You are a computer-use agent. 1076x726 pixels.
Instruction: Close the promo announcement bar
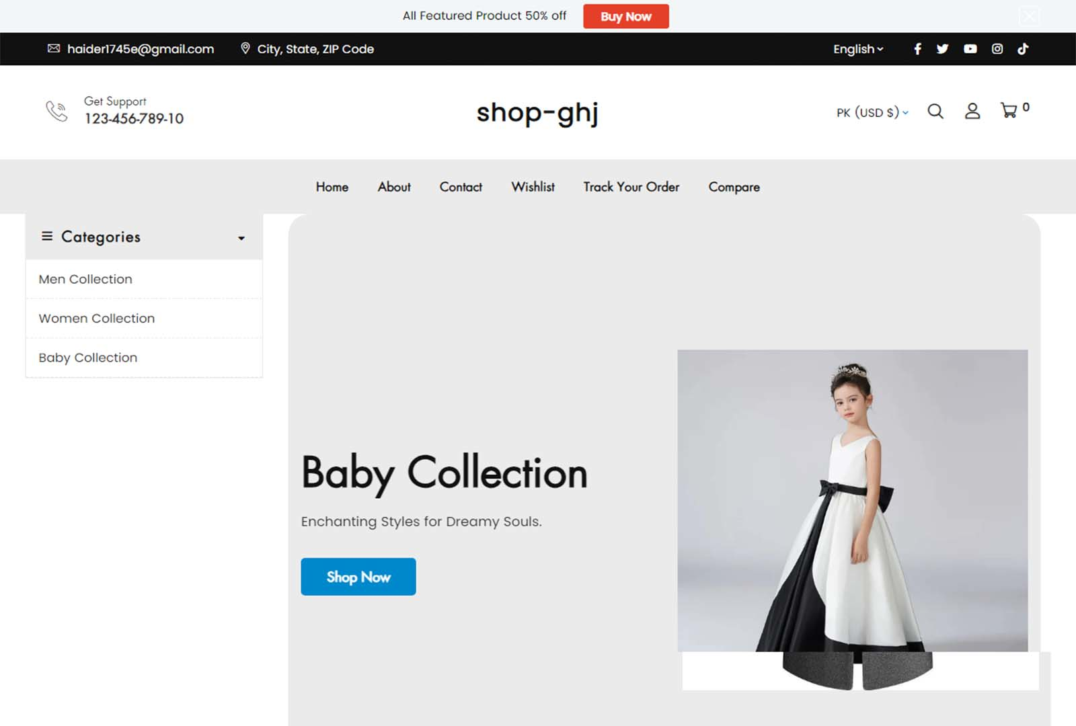[1029, 16]
